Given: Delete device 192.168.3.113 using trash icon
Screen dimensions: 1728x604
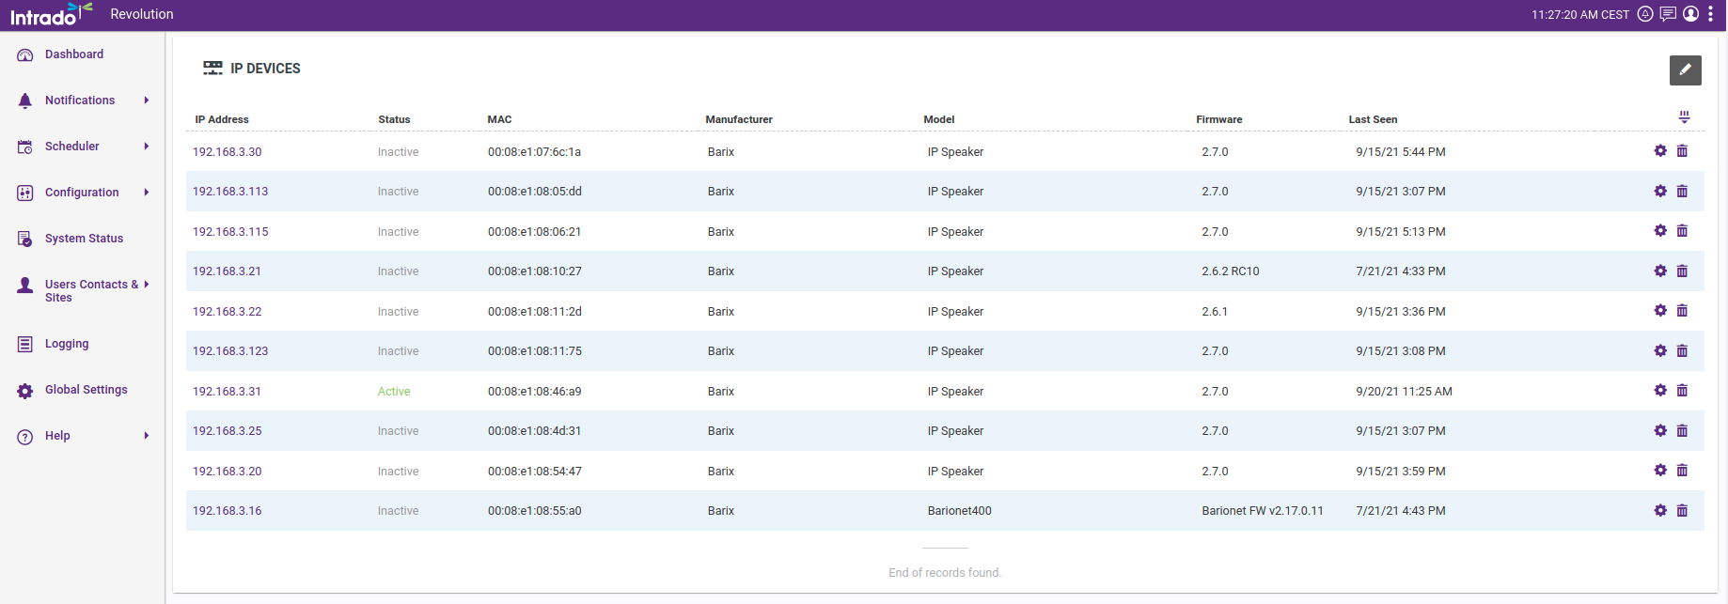Looking at the screenshot, I should (x=1682, y=192).
